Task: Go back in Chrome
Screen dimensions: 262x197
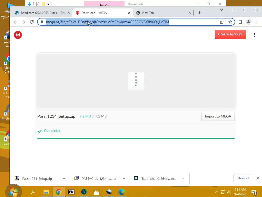Action: click(15, 22)
